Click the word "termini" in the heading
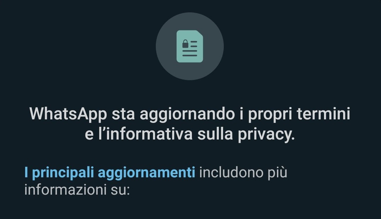The width and height of the screenshot is (381, 219). [323, 113]
